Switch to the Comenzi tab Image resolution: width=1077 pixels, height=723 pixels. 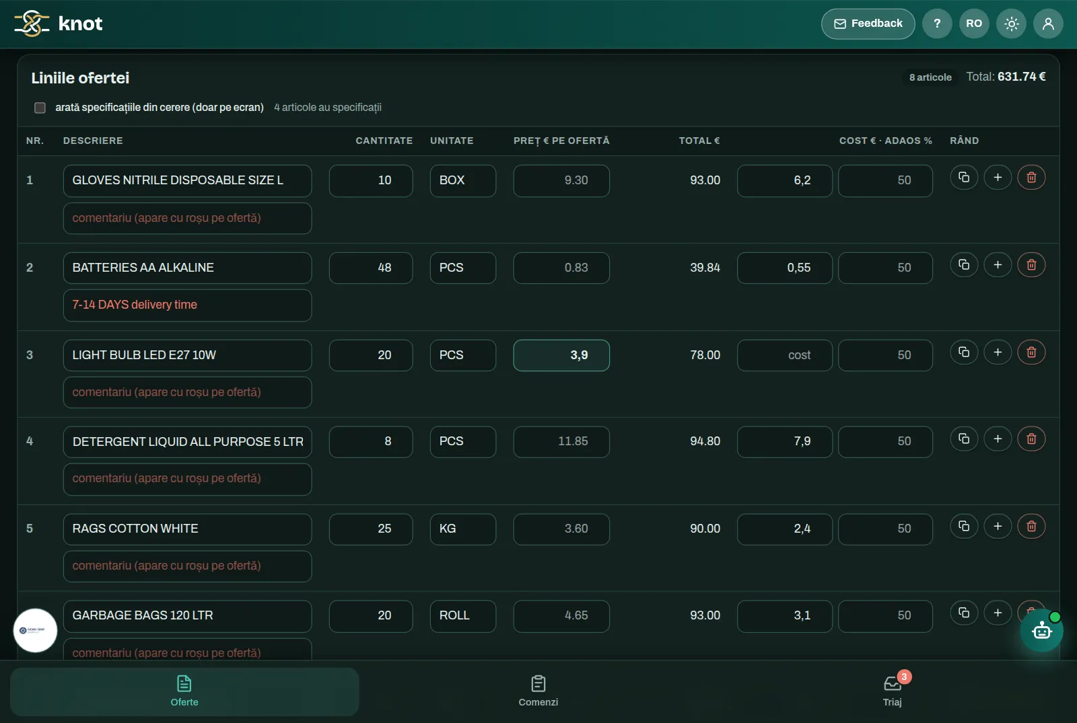[538, 691]
